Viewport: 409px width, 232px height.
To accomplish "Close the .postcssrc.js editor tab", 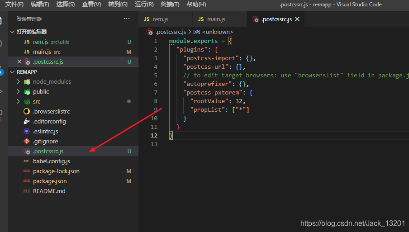I will click(297, 19).
